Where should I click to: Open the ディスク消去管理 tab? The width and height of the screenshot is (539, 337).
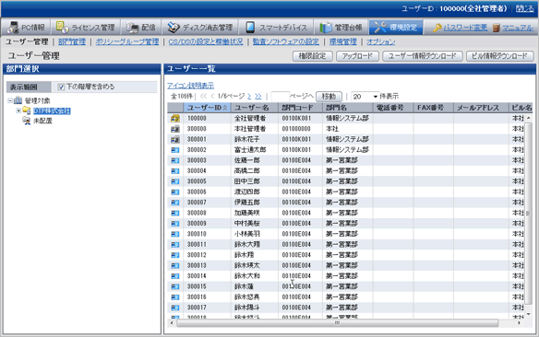(199, 27)
